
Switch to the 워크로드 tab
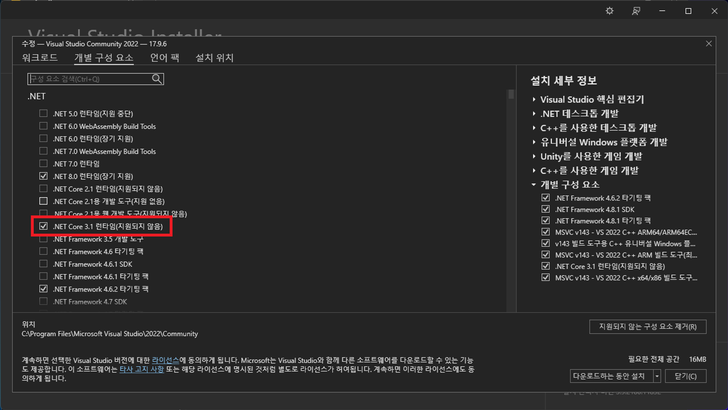(40, 58)
